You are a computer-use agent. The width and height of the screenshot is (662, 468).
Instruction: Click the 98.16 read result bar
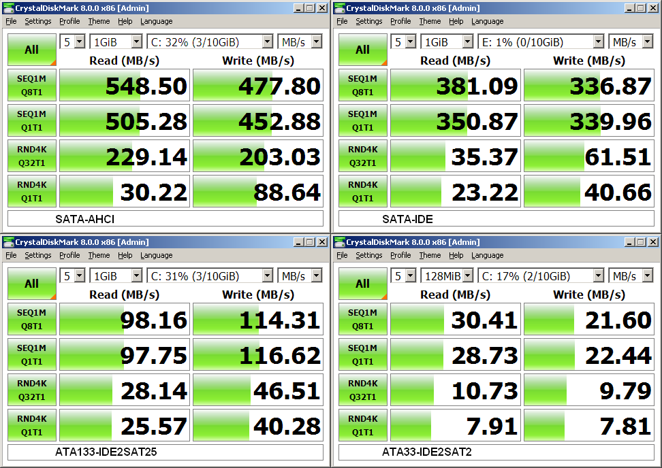125,319
